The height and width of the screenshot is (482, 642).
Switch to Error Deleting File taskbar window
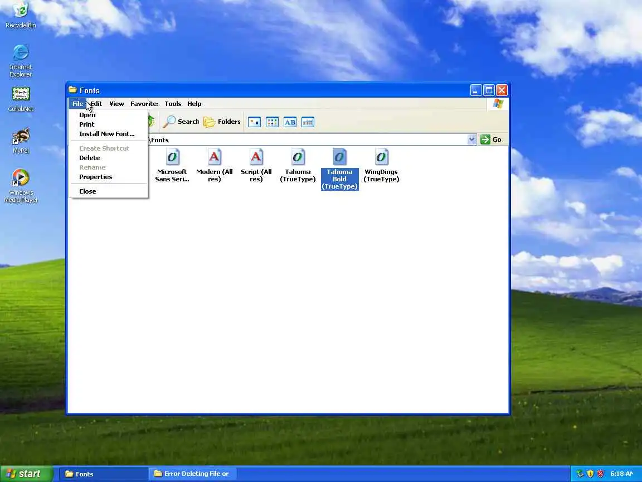(x=192, y=474)
